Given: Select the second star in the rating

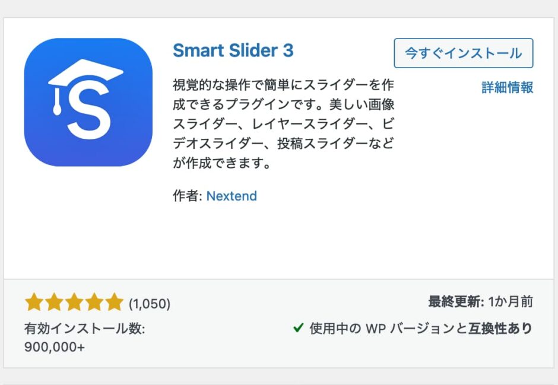Looking at the screenshot, I should coord(53,302).
